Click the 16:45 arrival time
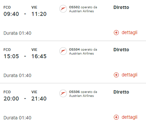 point(39,56)
